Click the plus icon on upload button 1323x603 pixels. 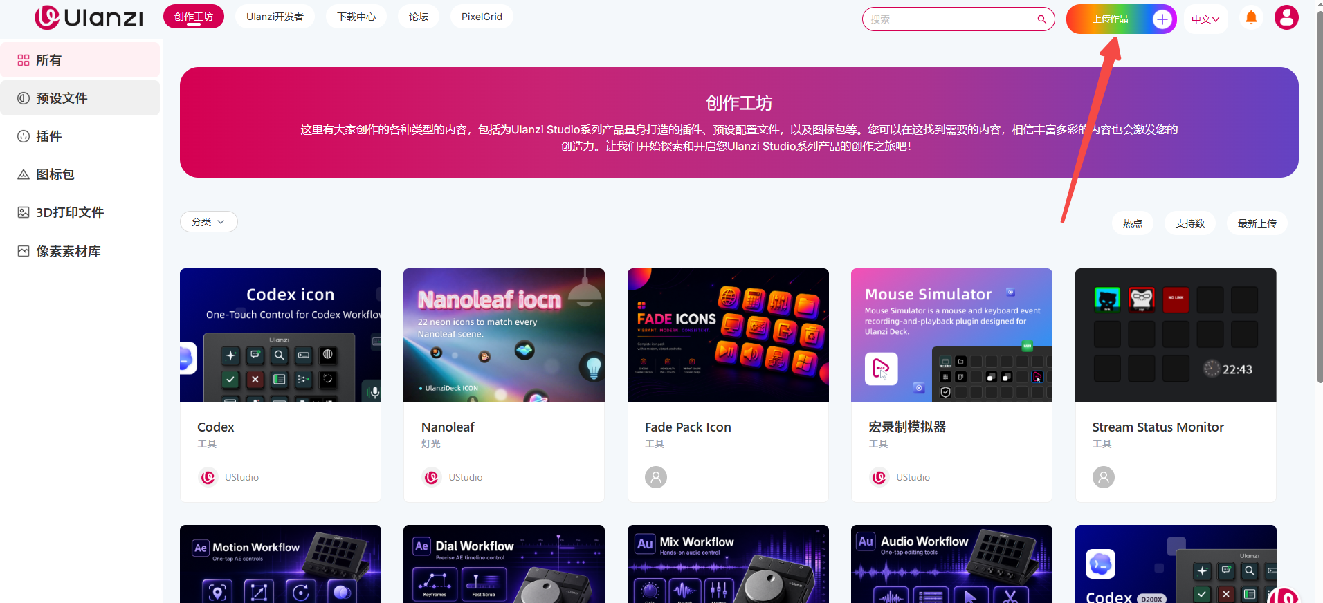(x=1162, y=19)
